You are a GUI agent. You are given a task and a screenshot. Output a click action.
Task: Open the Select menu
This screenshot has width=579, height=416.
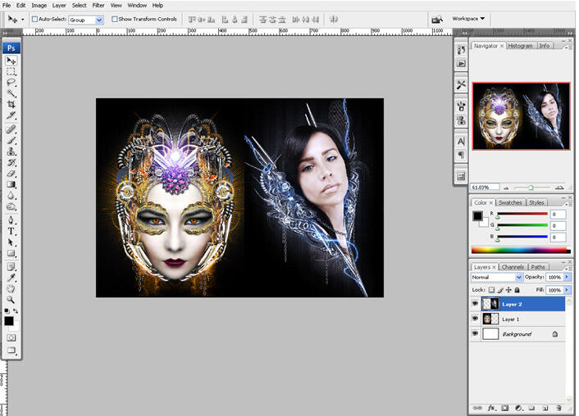pos(79,5)
